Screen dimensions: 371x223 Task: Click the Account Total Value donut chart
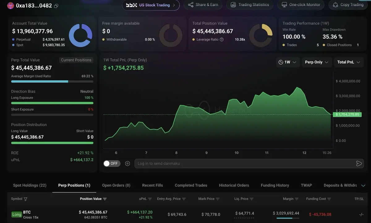[80, 36]
